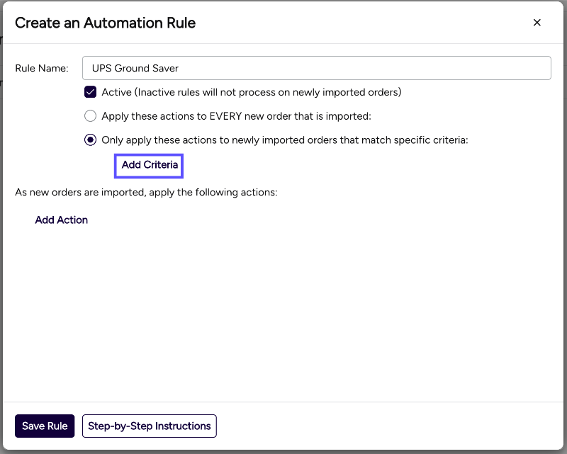Click the checkmark icon beside Active
This screenshot has height=454, width=567.
(90, 92)
